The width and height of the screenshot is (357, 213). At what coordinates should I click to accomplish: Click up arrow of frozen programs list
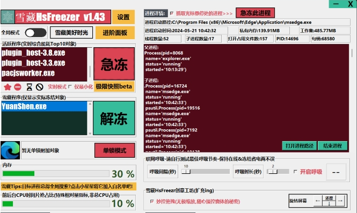click(x=90, y=104)
